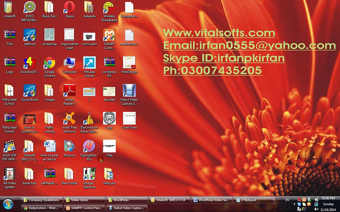Select Logo seal image file
This screenshot has height=212, width=340.
pyautogui.click(x=109, y=121)
